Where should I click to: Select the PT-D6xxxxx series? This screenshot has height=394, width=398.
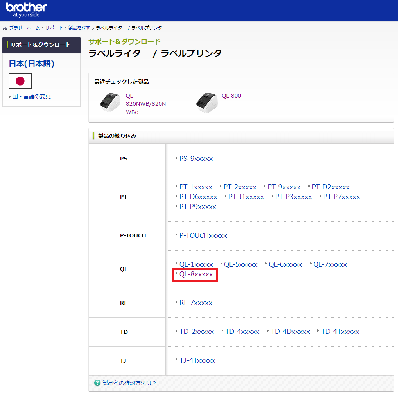click(x=198, y=197)
